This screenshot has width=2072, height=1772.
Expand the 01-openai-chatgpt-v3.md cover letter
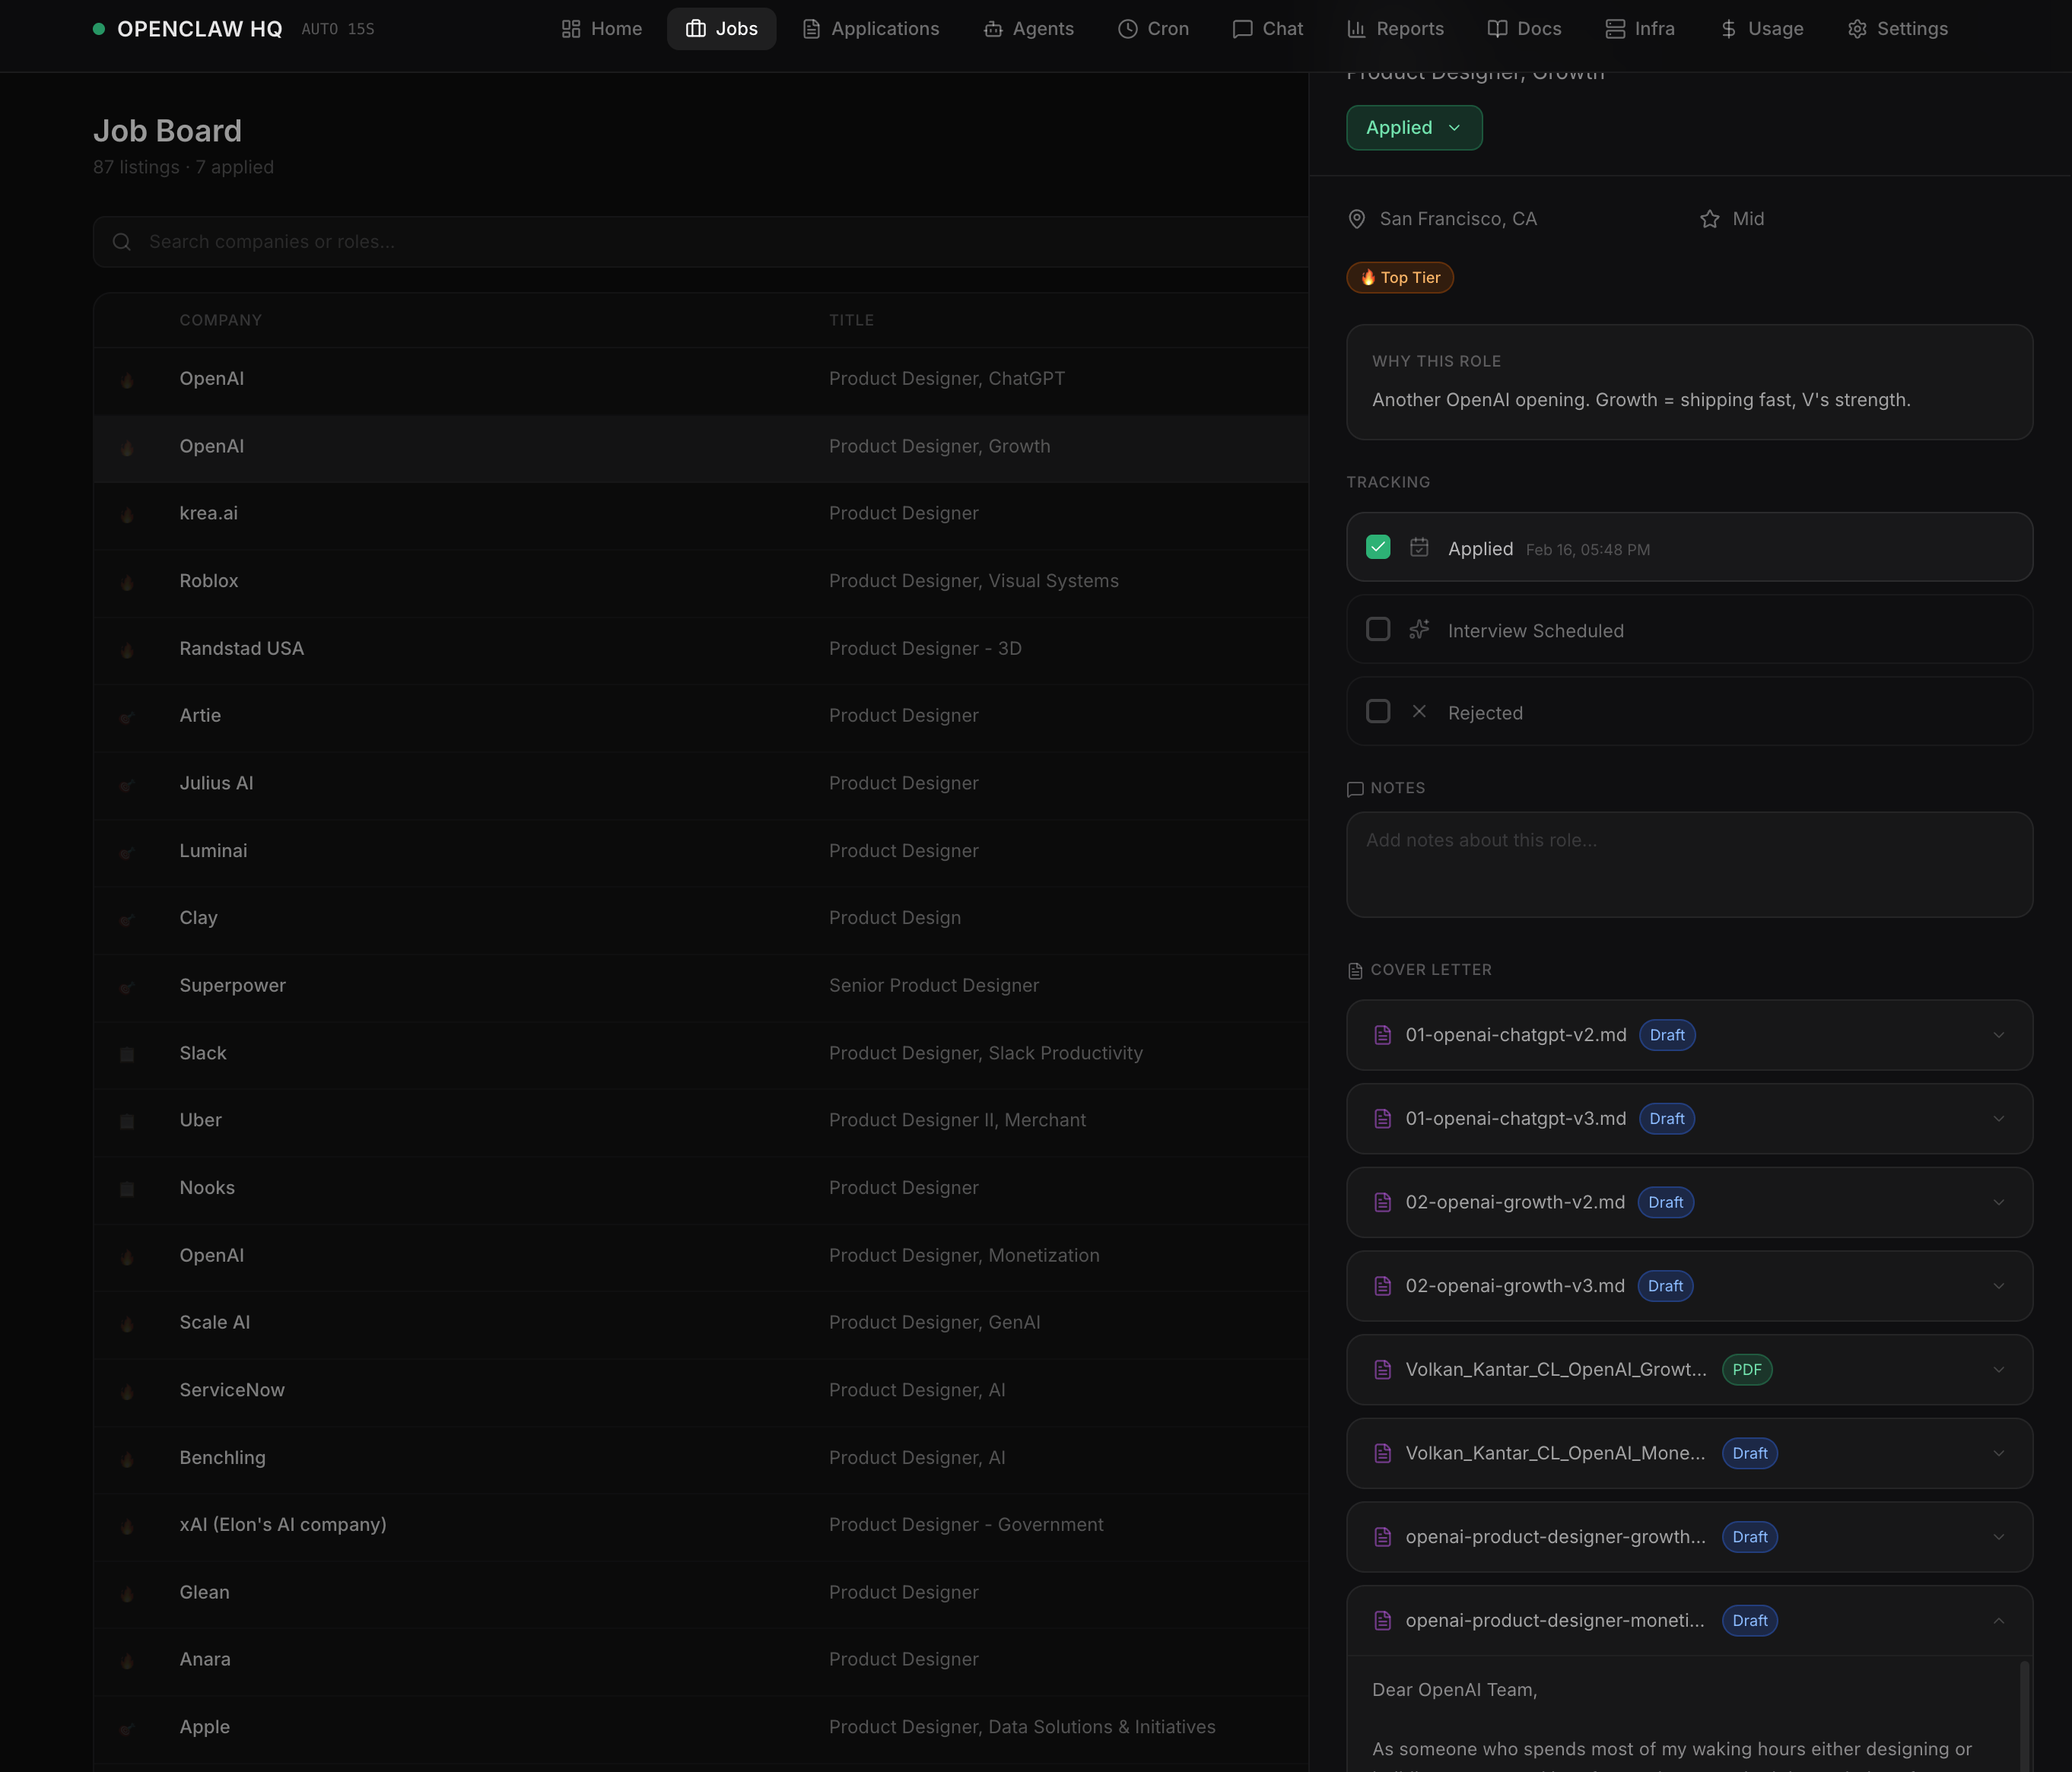click(x=1998, y=1119)
